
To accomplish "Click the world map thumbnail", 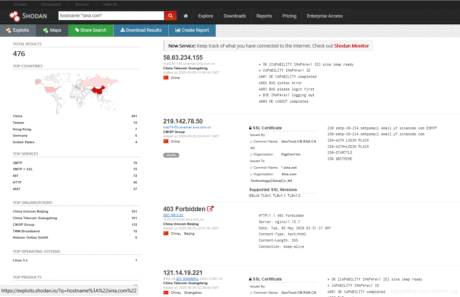I will pyautogui.click(x=77, y=93).
